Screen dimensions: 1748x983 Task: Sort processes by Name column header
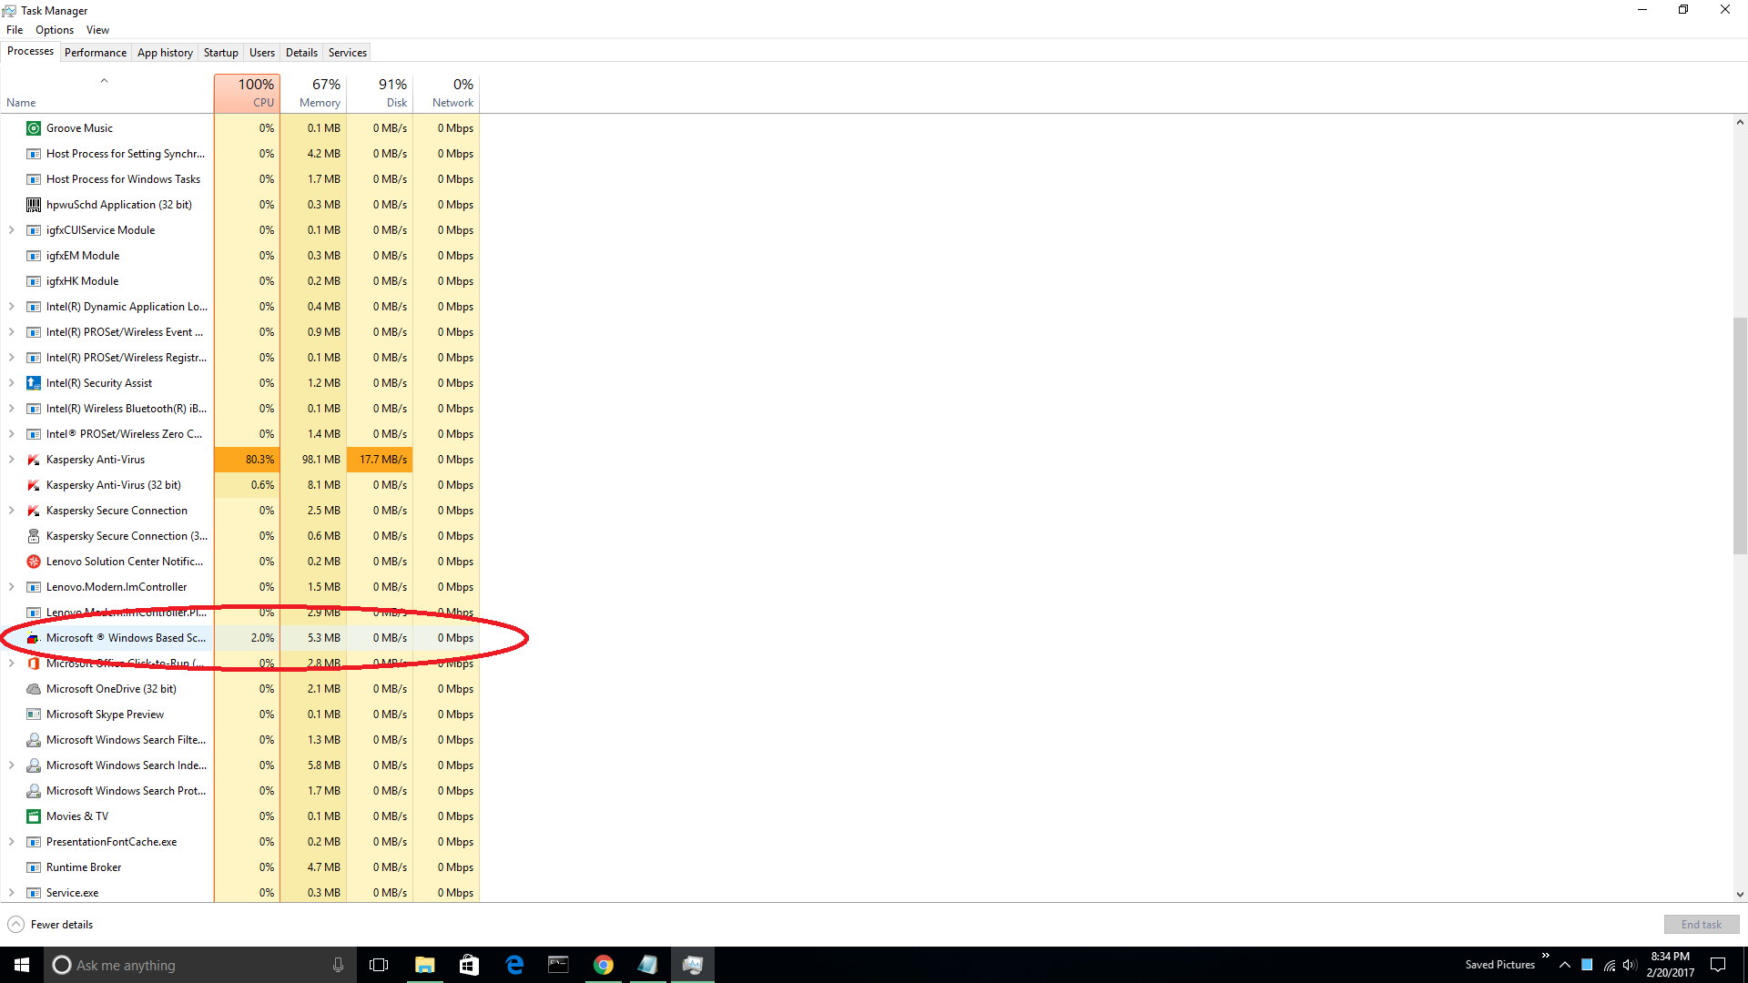107,93
